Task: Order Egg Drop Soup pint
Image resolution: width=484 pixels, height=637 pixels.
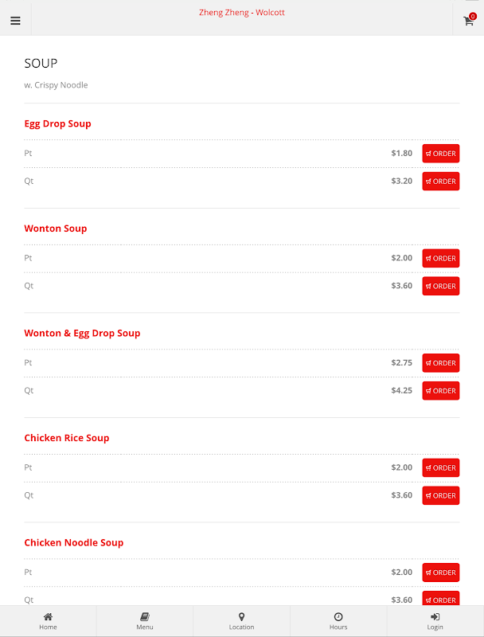Action: tap(440, 154)
